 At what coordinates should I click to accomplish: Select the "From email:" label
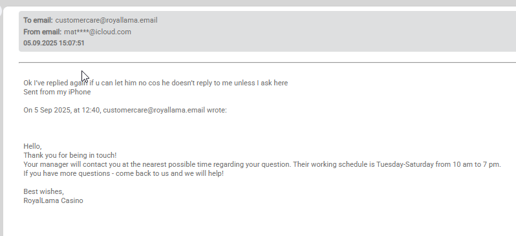click(43, 32)
